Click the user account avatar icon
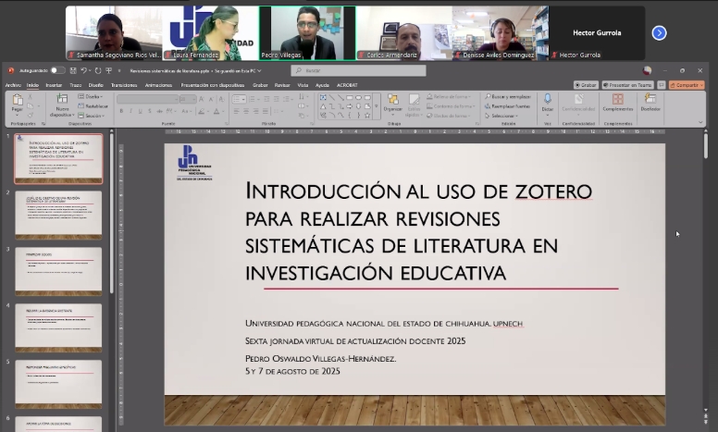This screenshot has height=432, width=718. [x=647, y=70]
